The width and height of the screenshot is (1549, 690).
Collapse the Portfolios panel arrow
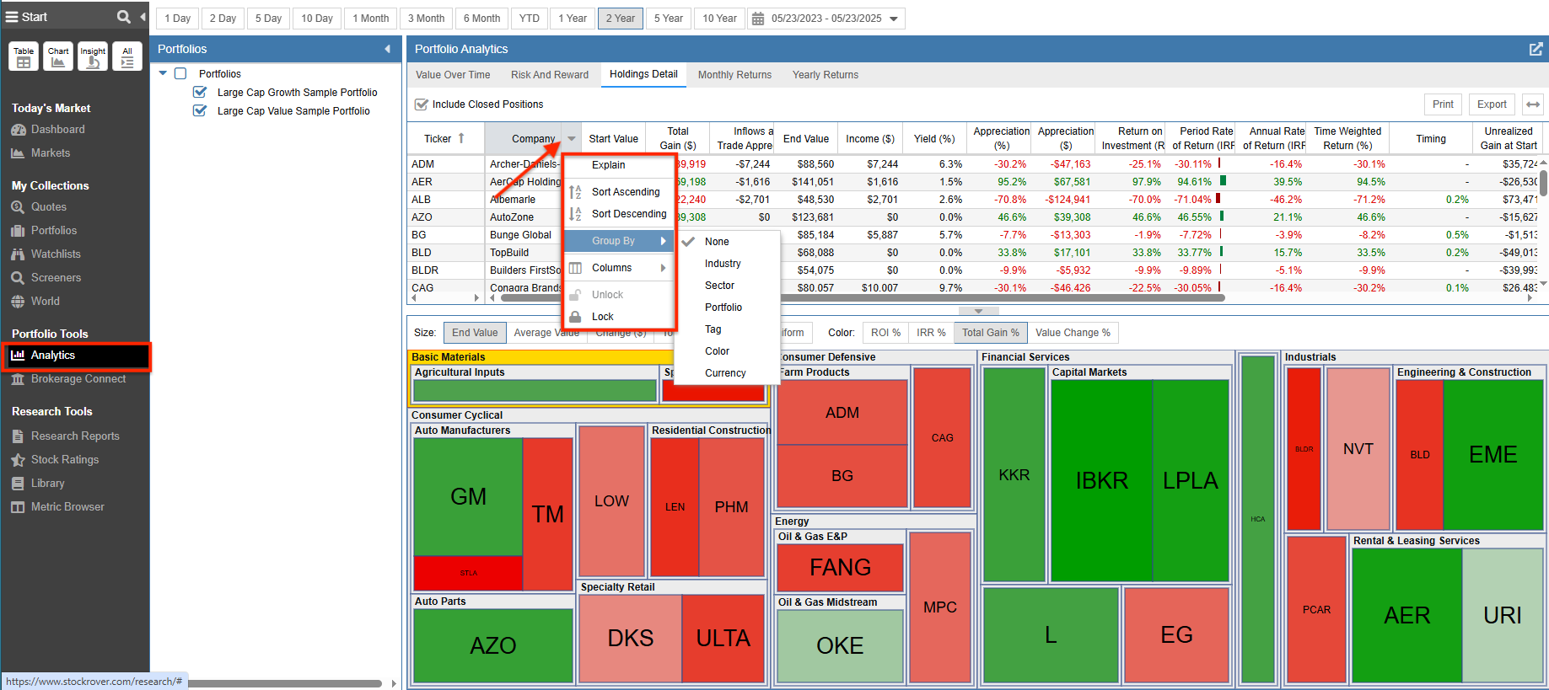click(388, 49)
